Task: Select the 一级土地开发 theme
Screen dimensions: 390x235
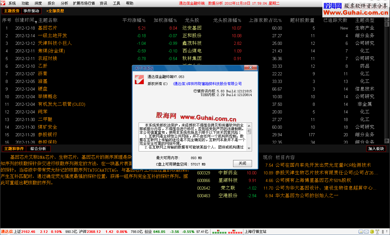Action: tap(52, 36)
